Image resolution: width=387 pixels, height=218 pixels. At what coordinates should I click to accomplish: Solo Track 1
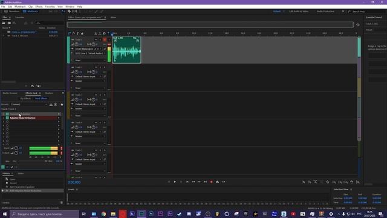pyautogui.click(x=100, y=39)
